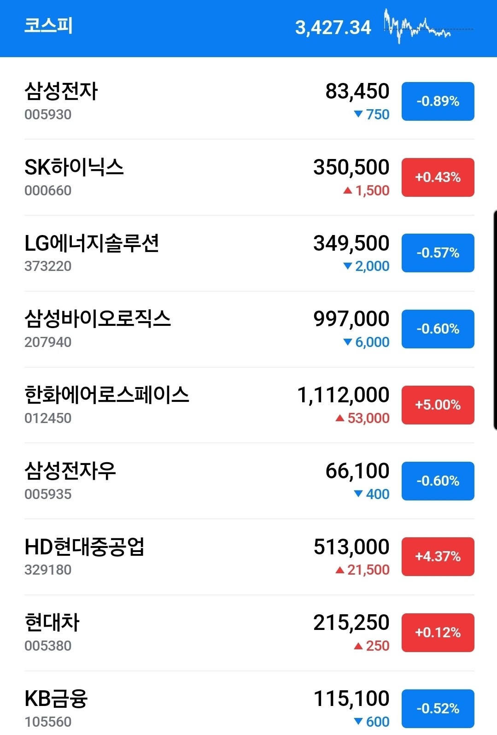This screenshot has width=497, height=735.
Task: Tap the KOSPI index value 3,427.34
Action: (x=333, y=28)
